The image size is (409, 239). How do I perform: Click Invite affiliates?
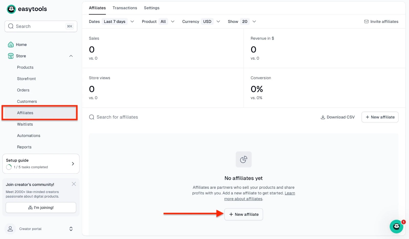click(x=381, y=21)
